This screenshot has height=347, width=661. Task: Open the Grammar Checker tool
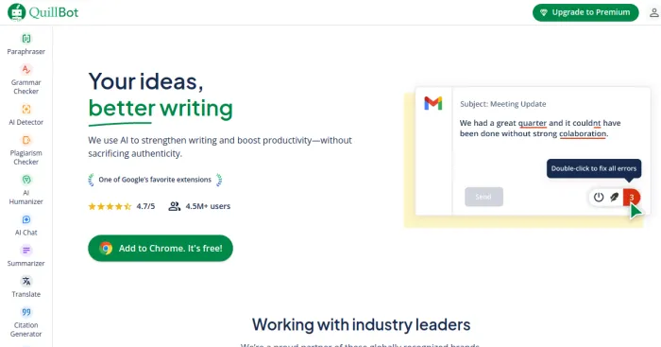pos(26,79)
